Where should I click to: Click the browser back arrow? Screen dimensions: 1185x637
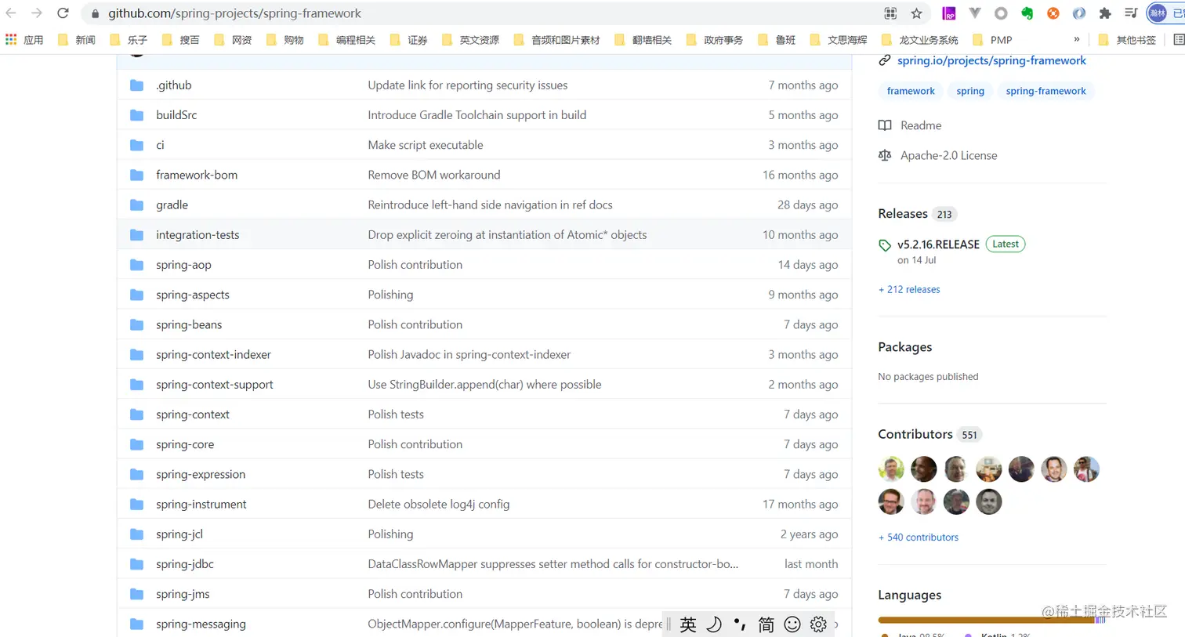pyautogui.click(x=11, y=13)
